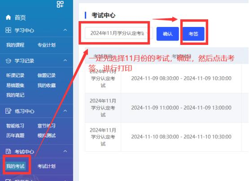Click the blue 确认 button
This screenshot has height=181, width=249.
click(167, 34)
